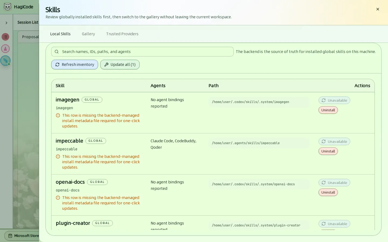Click Unavailable button for imagegen
This screenshot has height=242, width=388.
pos(334,100)
